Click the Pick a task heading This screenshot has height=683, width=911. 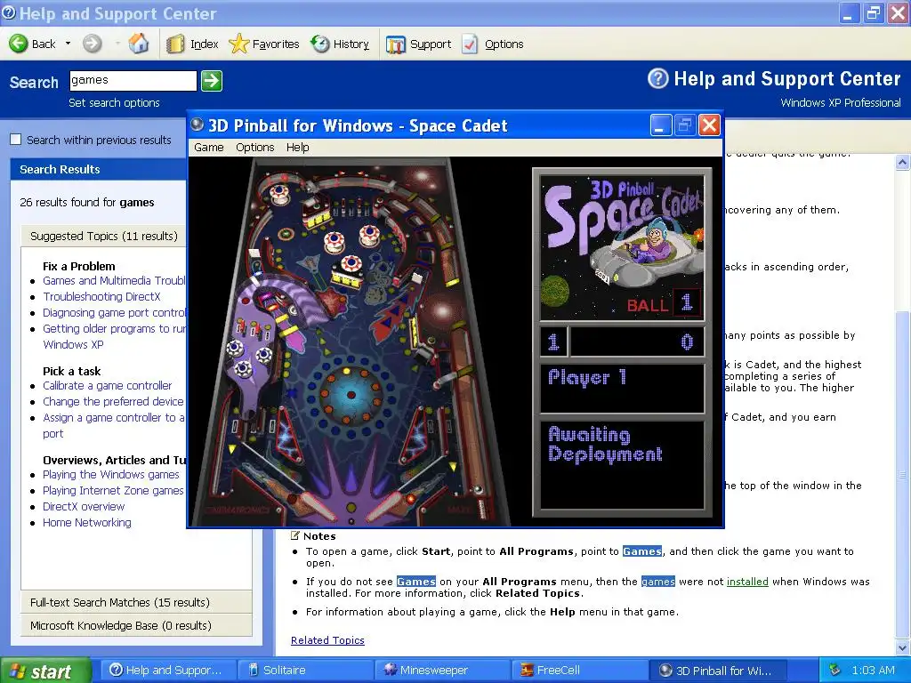click(71, 371)
